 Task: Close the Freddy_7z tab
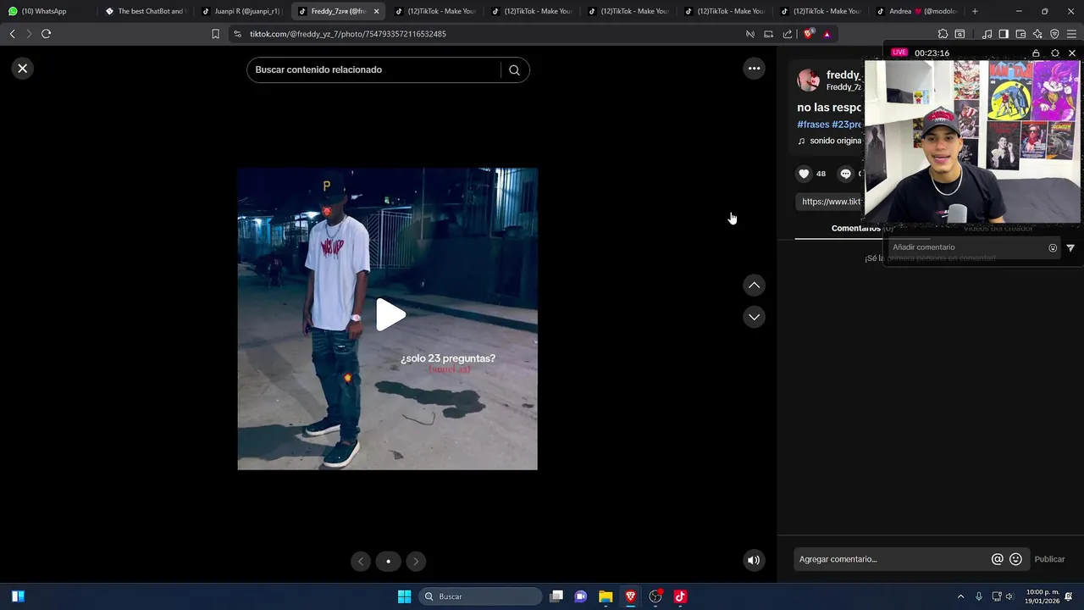pyautogui.click(x=376, y=11)
